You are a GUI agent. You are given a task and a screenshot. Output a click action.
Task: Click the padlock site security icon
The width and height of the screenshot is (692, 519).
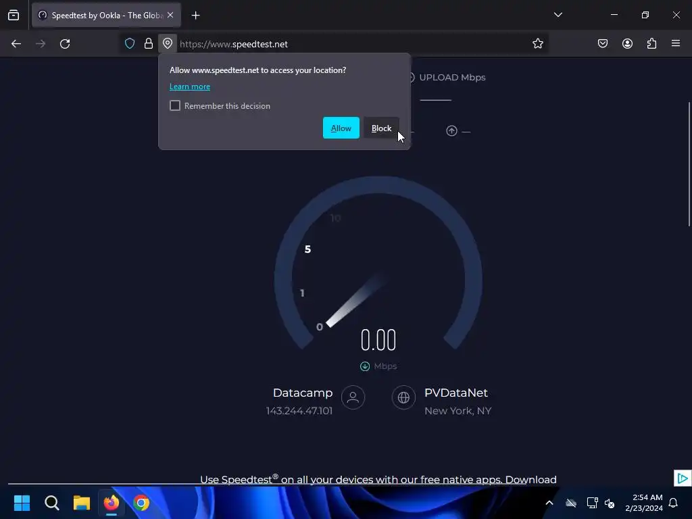(x=149, y=44)
